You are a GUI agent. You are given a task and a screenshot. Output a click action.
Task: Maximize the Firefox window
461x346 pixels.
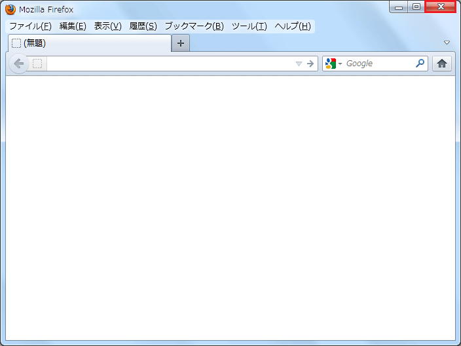coord(416,7)
